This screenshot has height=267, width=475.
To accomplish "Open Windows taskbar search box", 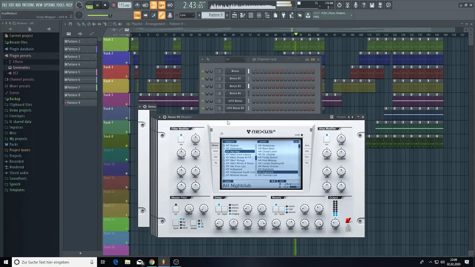I will pyautogui.click(x=54, y=262).
